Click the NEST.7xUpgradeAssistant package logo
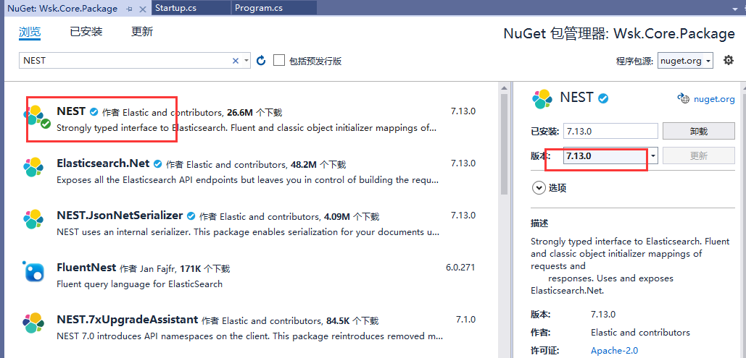746x358 pixels. tap(34, 323)
